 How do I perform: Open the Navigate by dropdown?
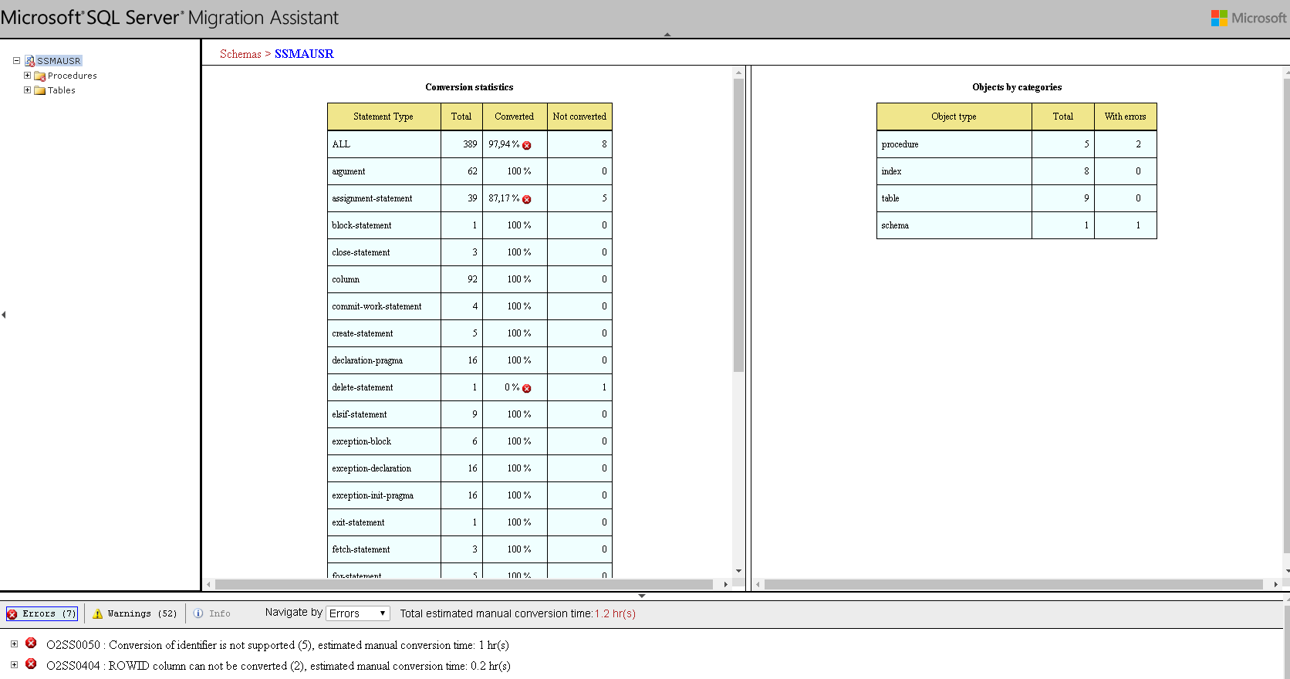point(357,613)
